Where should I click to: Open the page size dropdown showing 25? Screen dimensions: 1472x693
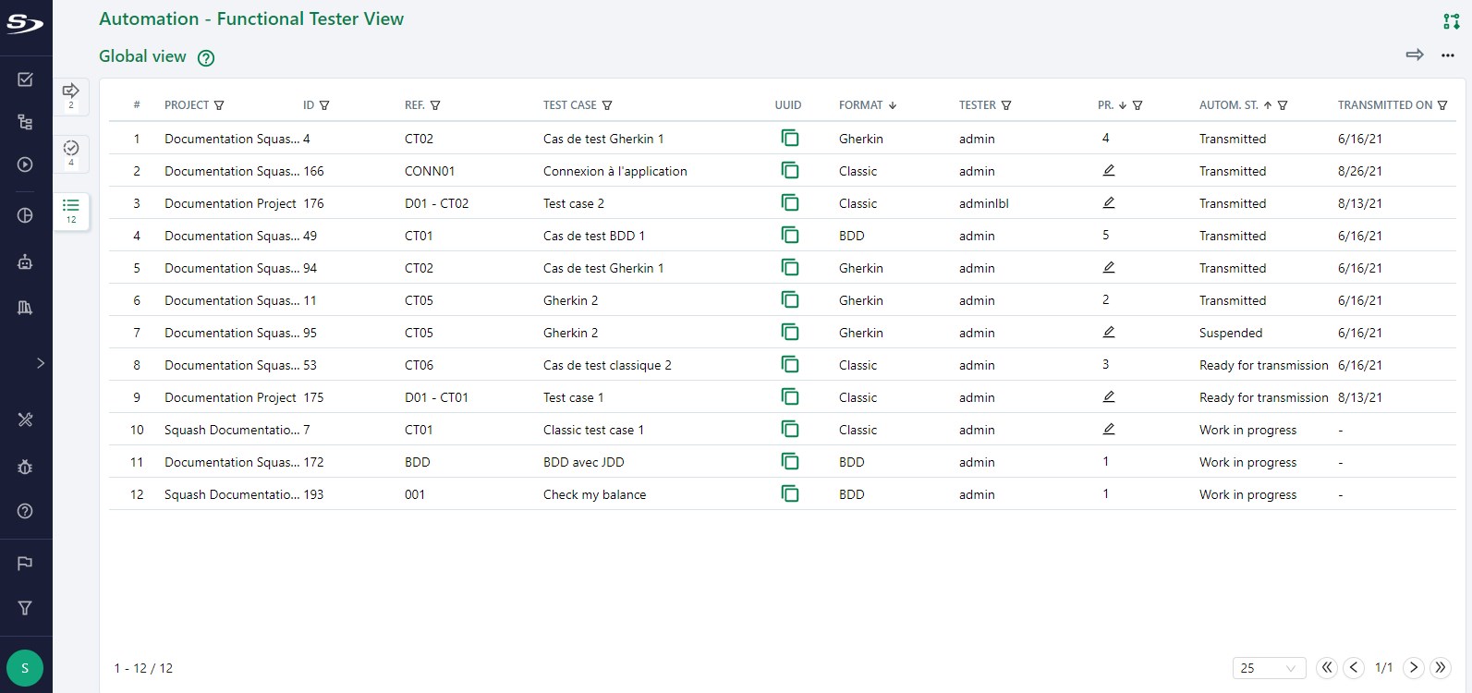click(1268, 668)
